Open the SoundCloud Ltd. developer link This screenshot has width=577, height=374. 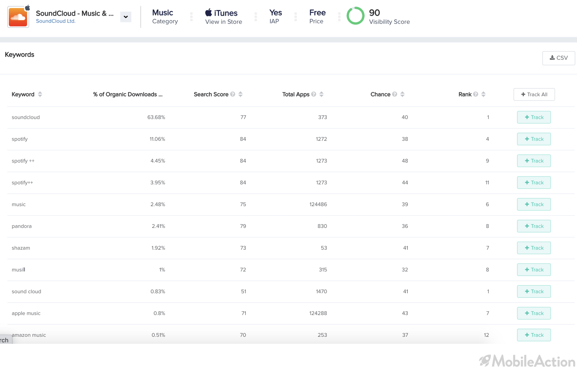[x=56, y=21]
